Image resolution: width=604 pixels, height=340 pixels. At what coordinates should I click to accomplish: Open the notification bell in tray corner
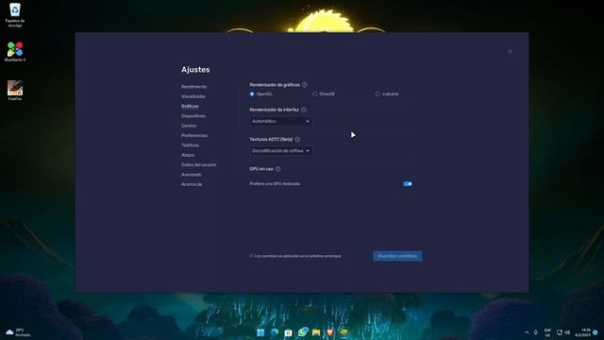[596, 332]
